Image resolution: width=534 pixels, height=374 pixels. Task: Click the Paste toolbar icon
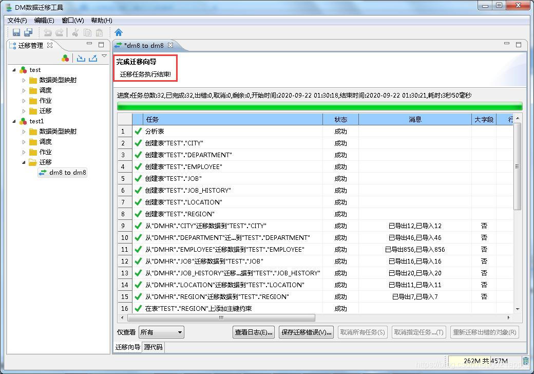[99, 32]
